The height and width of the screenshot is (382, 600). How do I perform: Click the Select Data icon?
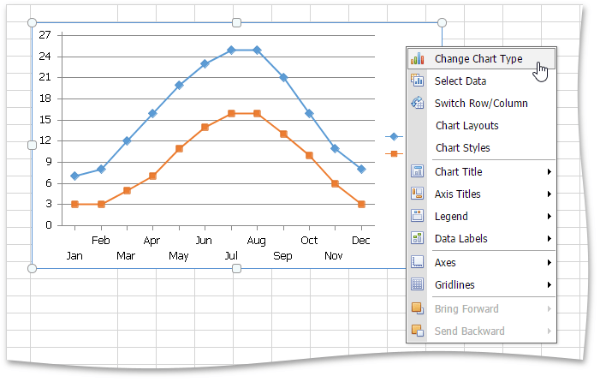[x=417, y=81]
